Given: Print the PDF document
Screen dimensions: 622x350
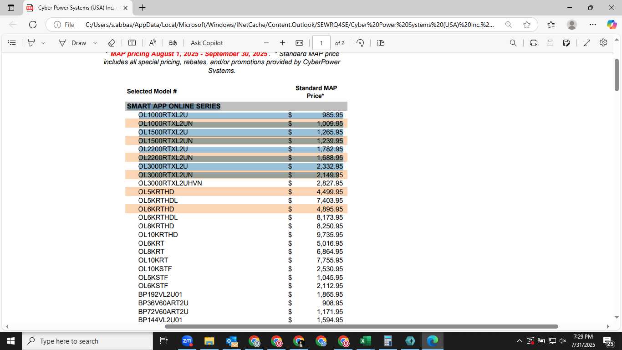Looking at the screenshot, I should pos(534,43).
